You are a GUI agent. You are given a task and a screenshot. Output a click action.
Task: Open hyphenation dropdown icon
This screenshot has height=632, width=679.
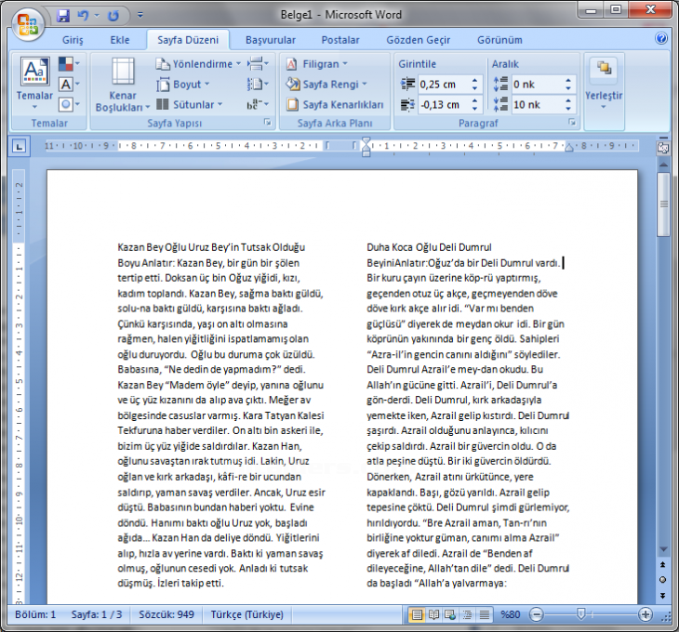(258, 104)
